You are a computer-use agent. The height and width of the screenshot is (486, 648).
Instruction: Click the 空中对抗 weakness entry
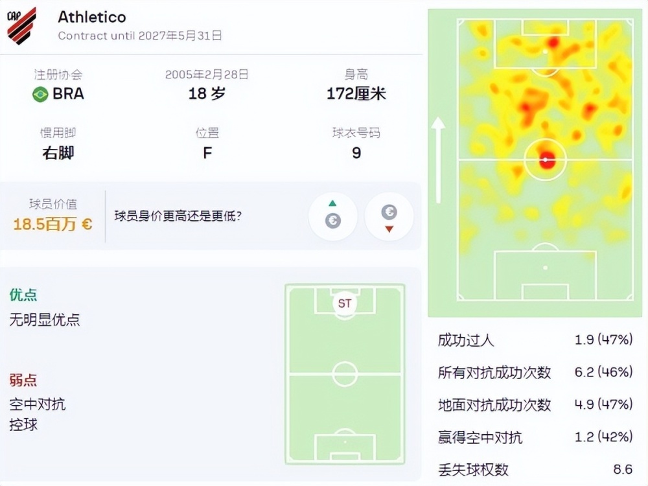coord(37,404)
